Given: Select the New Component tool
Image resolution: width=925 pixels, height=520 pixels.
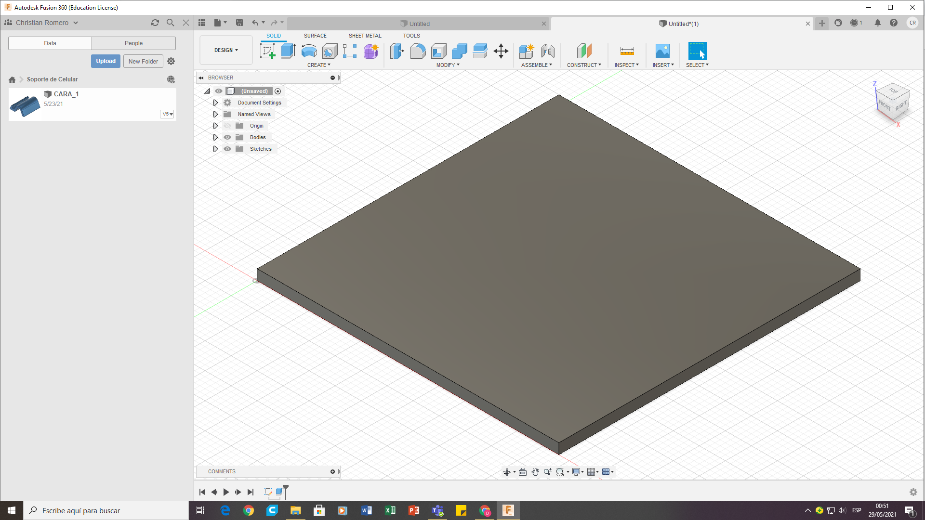Looking at the screenshot, I should point(527,51).
